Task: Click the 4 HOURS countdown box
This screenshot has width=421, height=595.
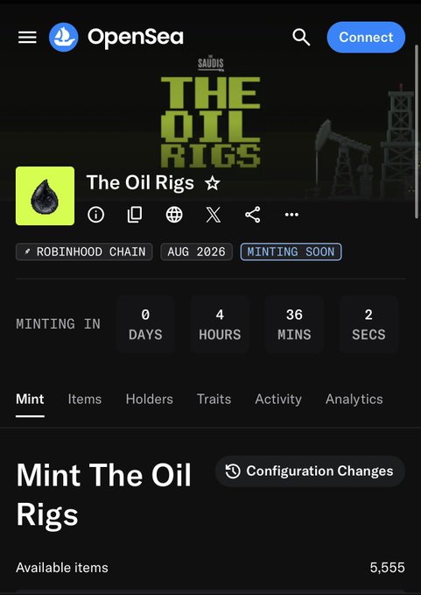Action: pos(220,324)
